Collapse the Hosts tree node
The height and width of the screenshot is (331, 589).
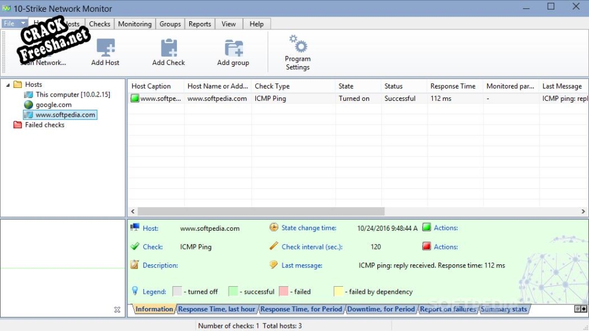8,85
